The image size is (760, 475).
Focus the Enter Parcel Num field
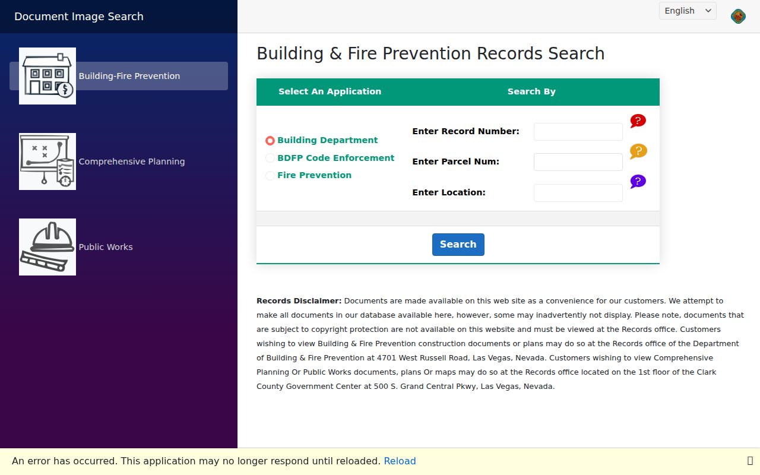(578, 162)
